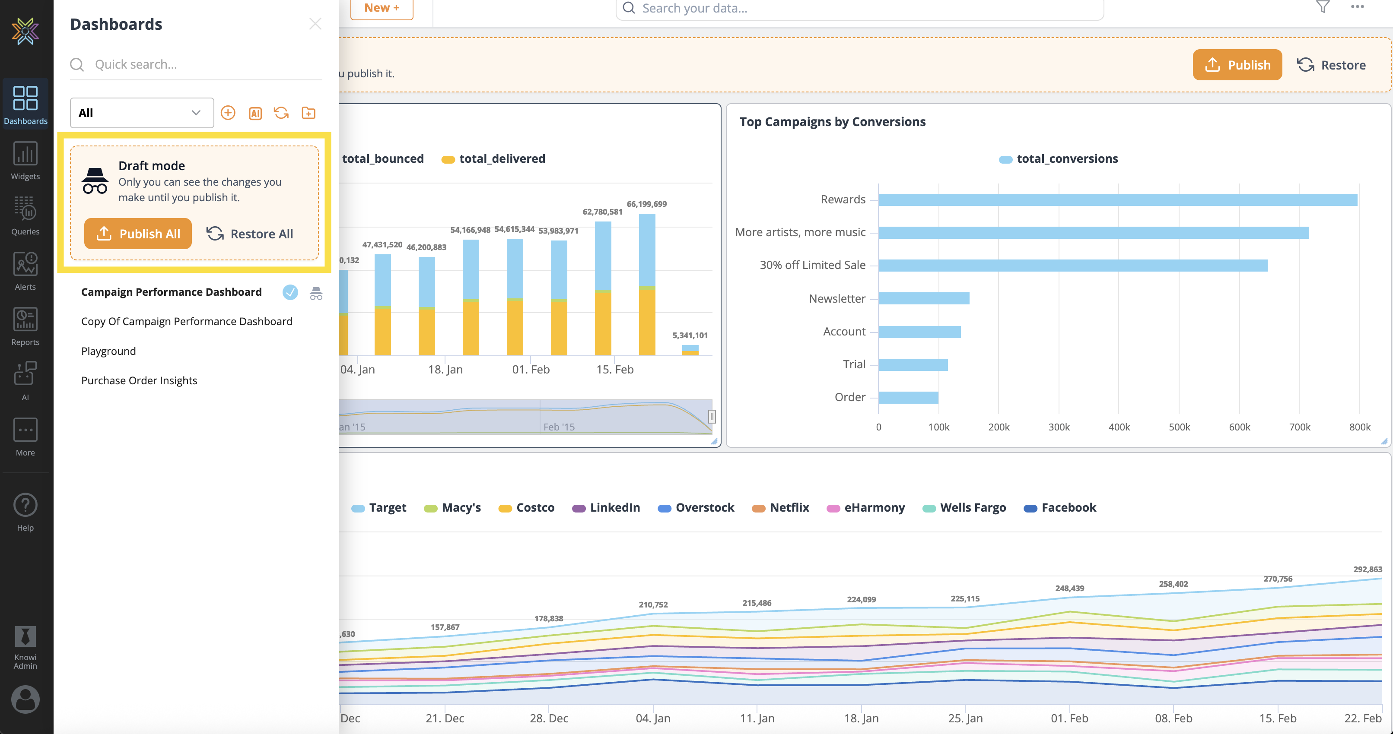
Task: Select Purchase Order Insights dashboard
Action: pos(139,380)
